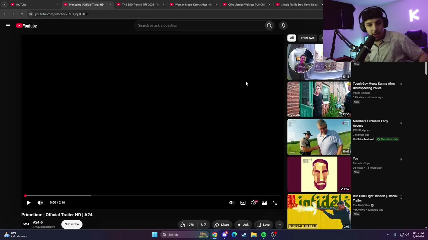Open the 23:16 bodycam video thumbnail
Screen dimensions: 428x240
pyautogui.click(x=319, y=62)
